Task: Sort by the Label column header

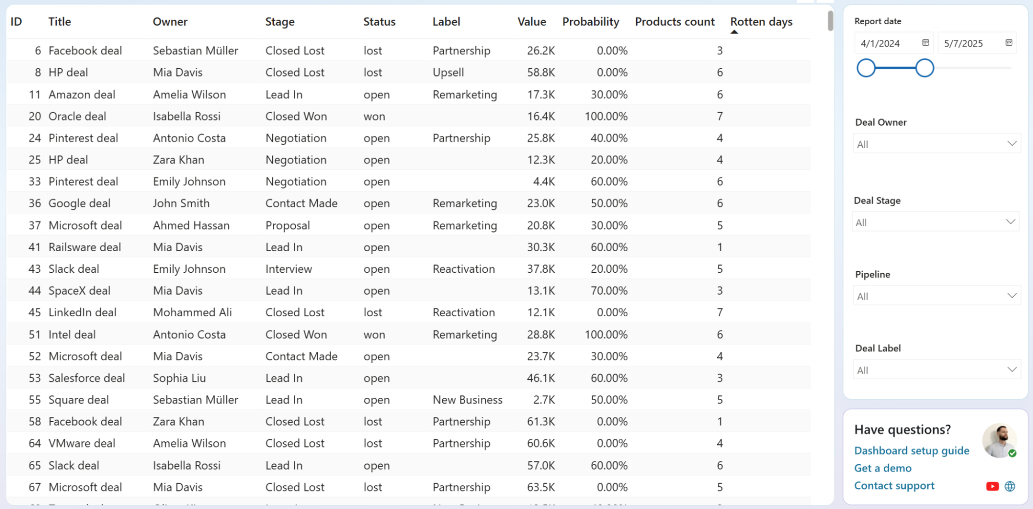Action: coord(446,22)
